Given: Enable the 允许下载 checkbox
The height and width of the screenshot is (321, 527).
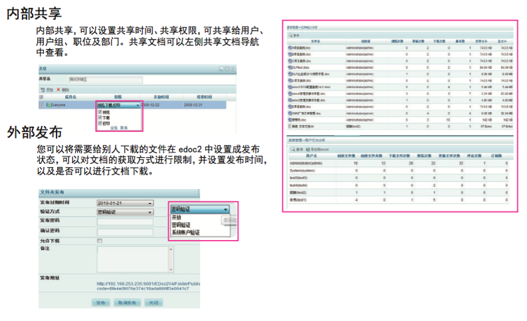Looking at the screenshot, I should (100, 240).
